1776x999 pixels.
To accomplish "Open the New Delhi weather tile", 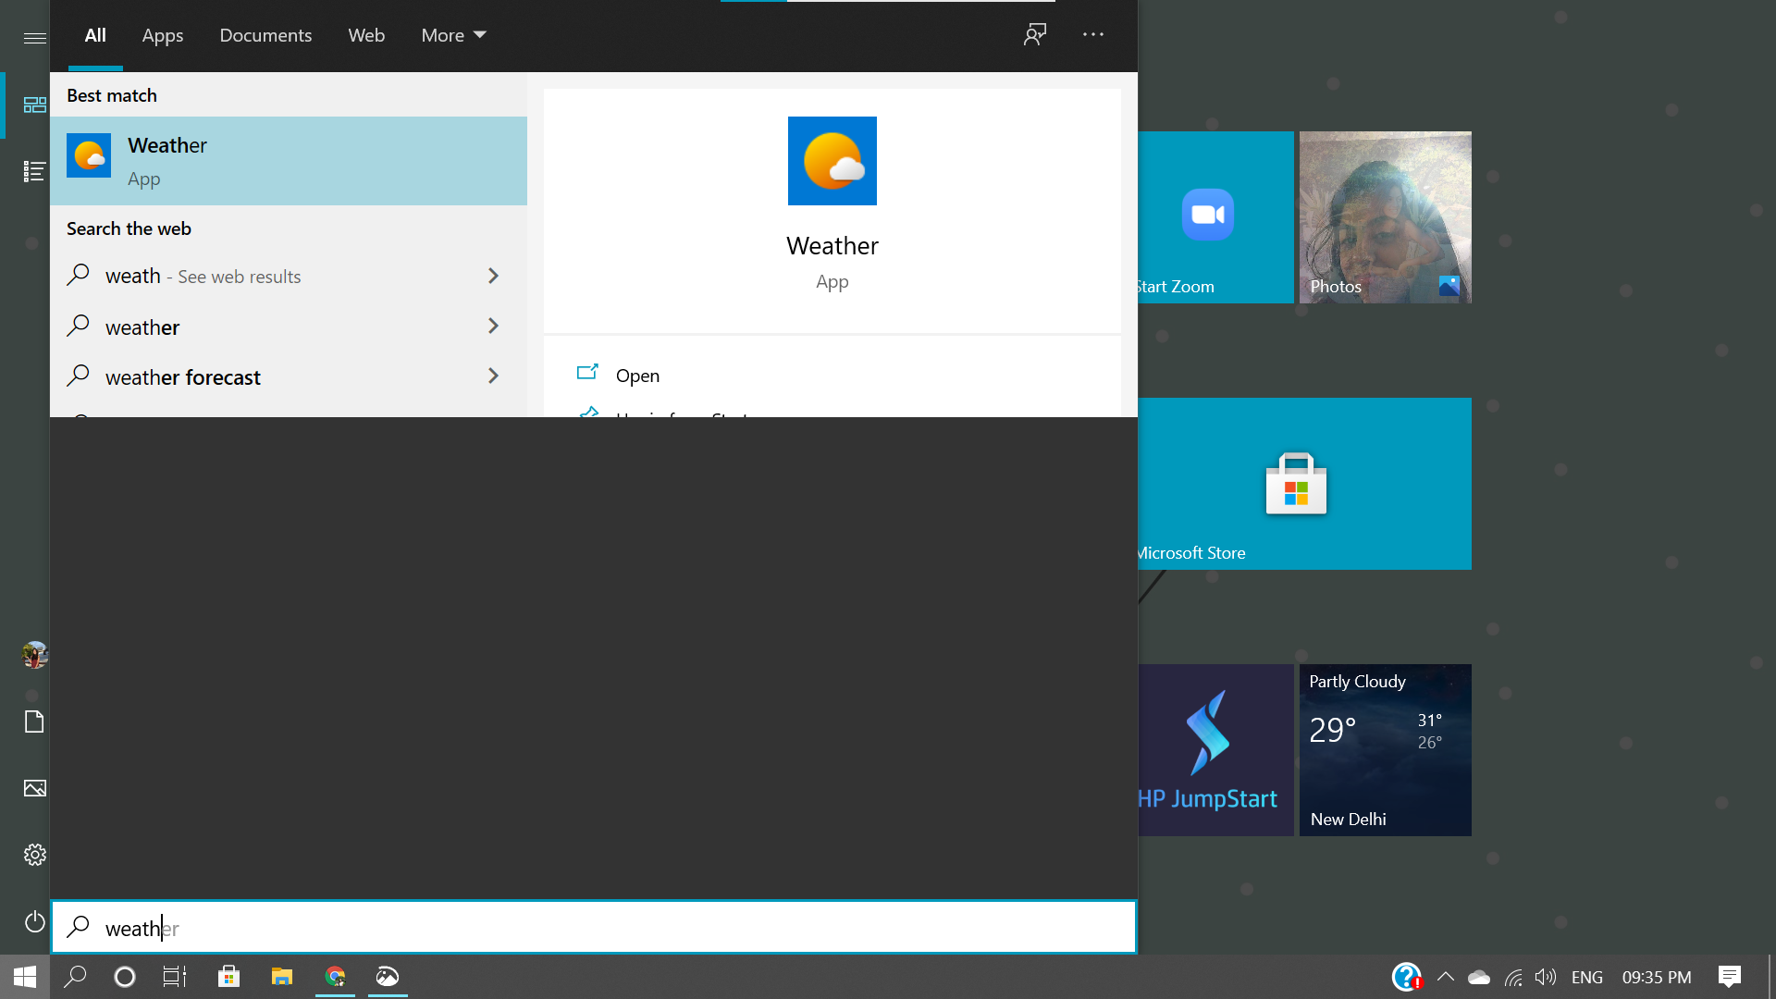I will pyautogui.click(x=1386, y=750).
